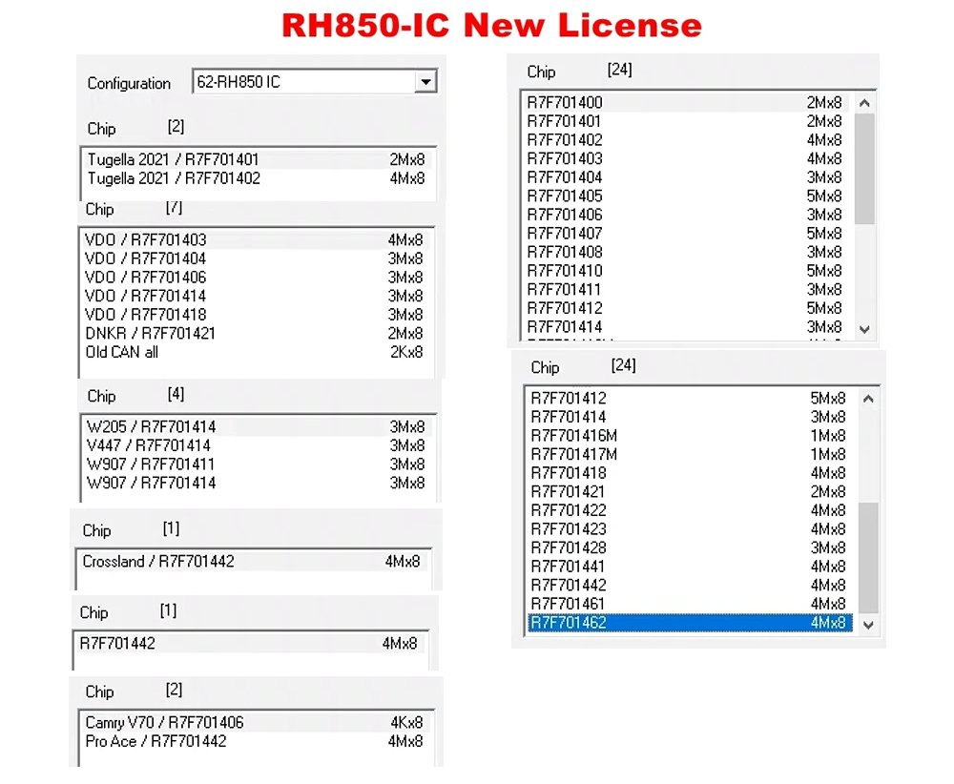Select Crossland / R7F701442 chip
This screenshot has height=784, width=954.
point(158,562)
